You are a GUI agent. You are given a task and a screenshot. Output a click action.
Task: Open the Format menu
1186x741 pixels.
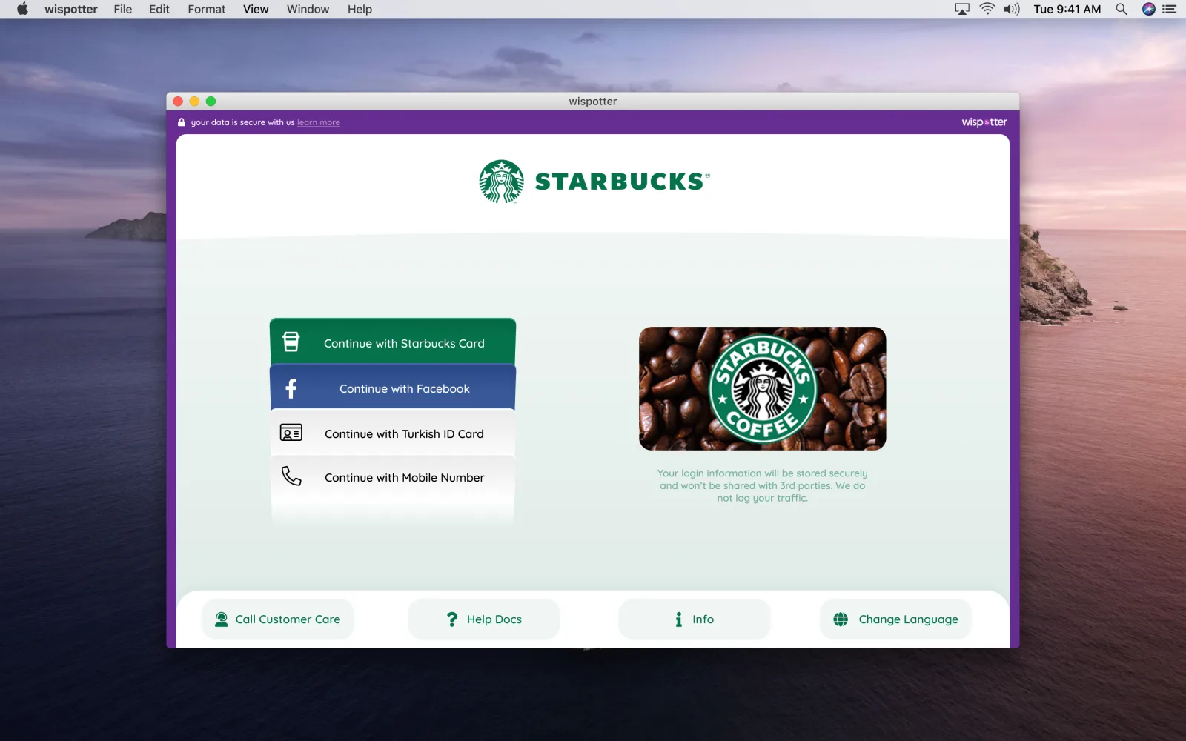(x=207, y=9)
